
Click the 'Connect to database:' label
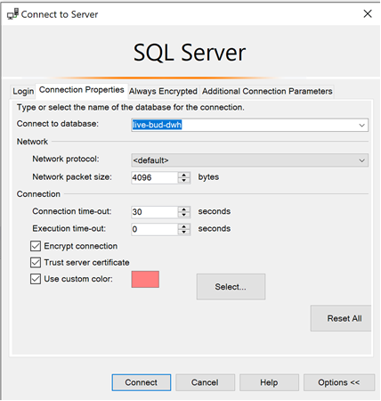(58, 124)
